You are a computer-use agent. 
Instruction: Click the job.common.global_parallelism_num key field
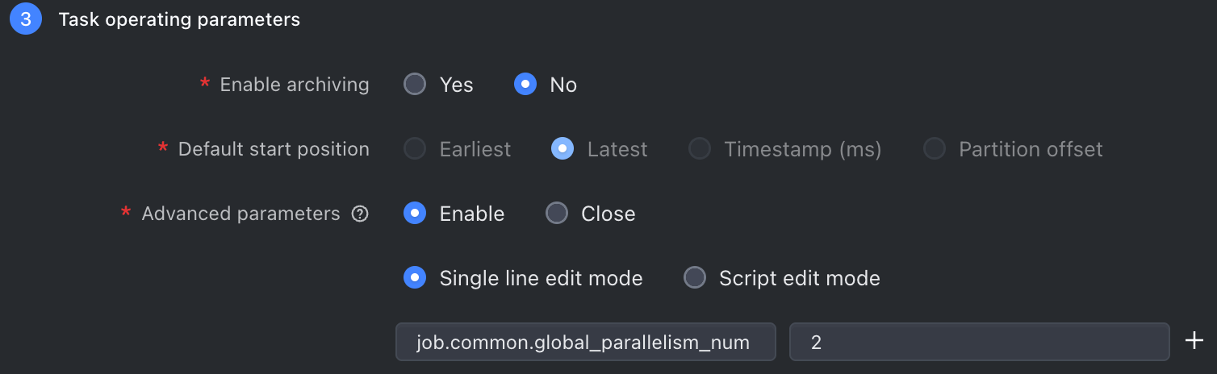tap(586, 342)
